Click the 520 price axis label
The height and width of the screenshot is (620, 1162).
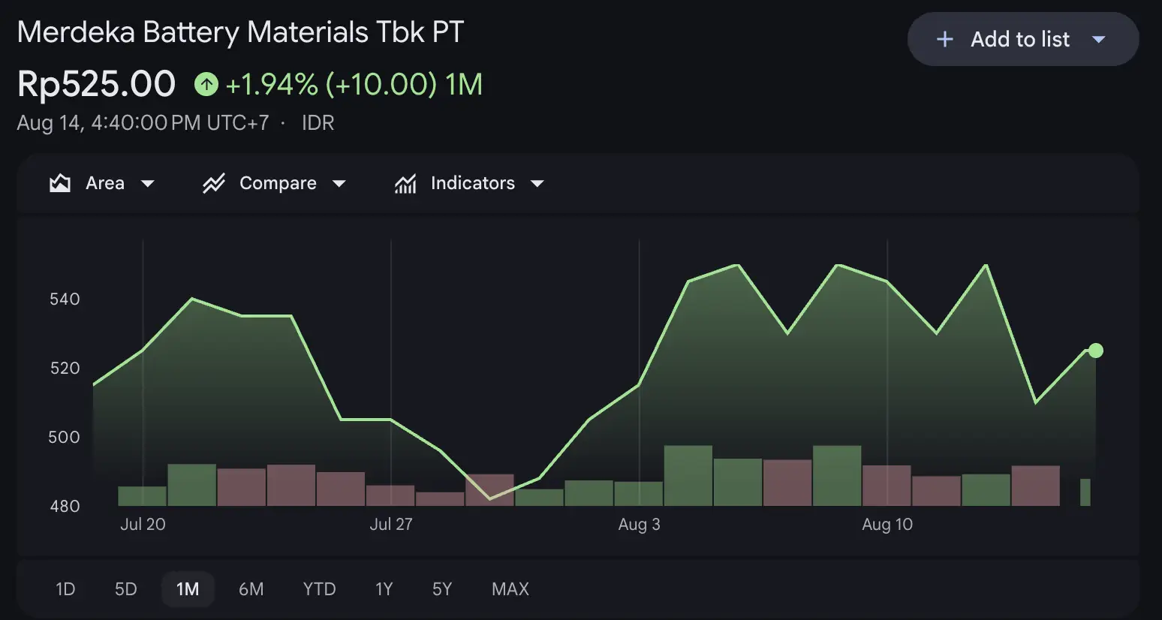[65, 369]
